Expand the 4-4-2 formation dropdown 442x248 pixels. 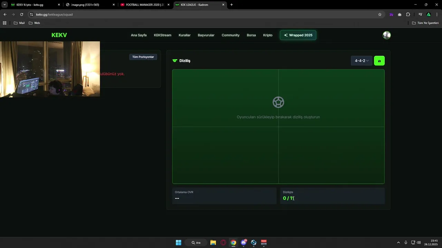click(x=362, y=61)
